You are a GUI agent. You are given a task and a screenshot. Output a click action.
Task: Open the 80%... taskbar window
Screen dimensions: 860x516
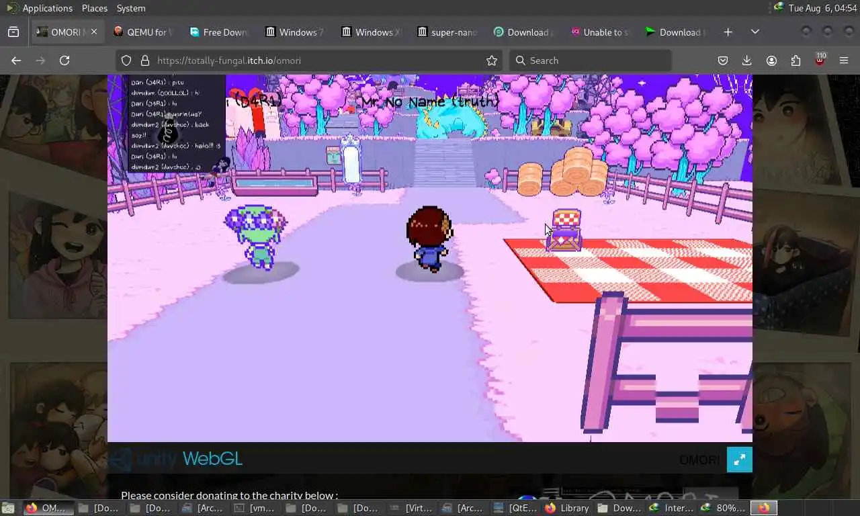click(724, 508)
